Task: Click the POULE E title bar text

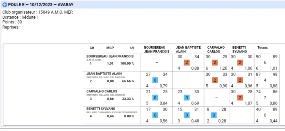Action: 41,5
